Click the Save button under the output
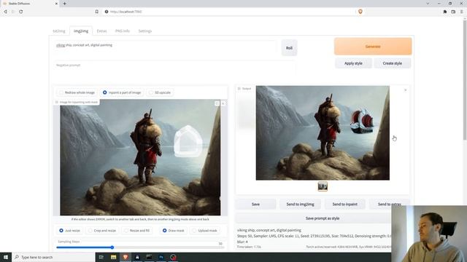The width and height of the screenshot is (467, 262). [255, 205]
